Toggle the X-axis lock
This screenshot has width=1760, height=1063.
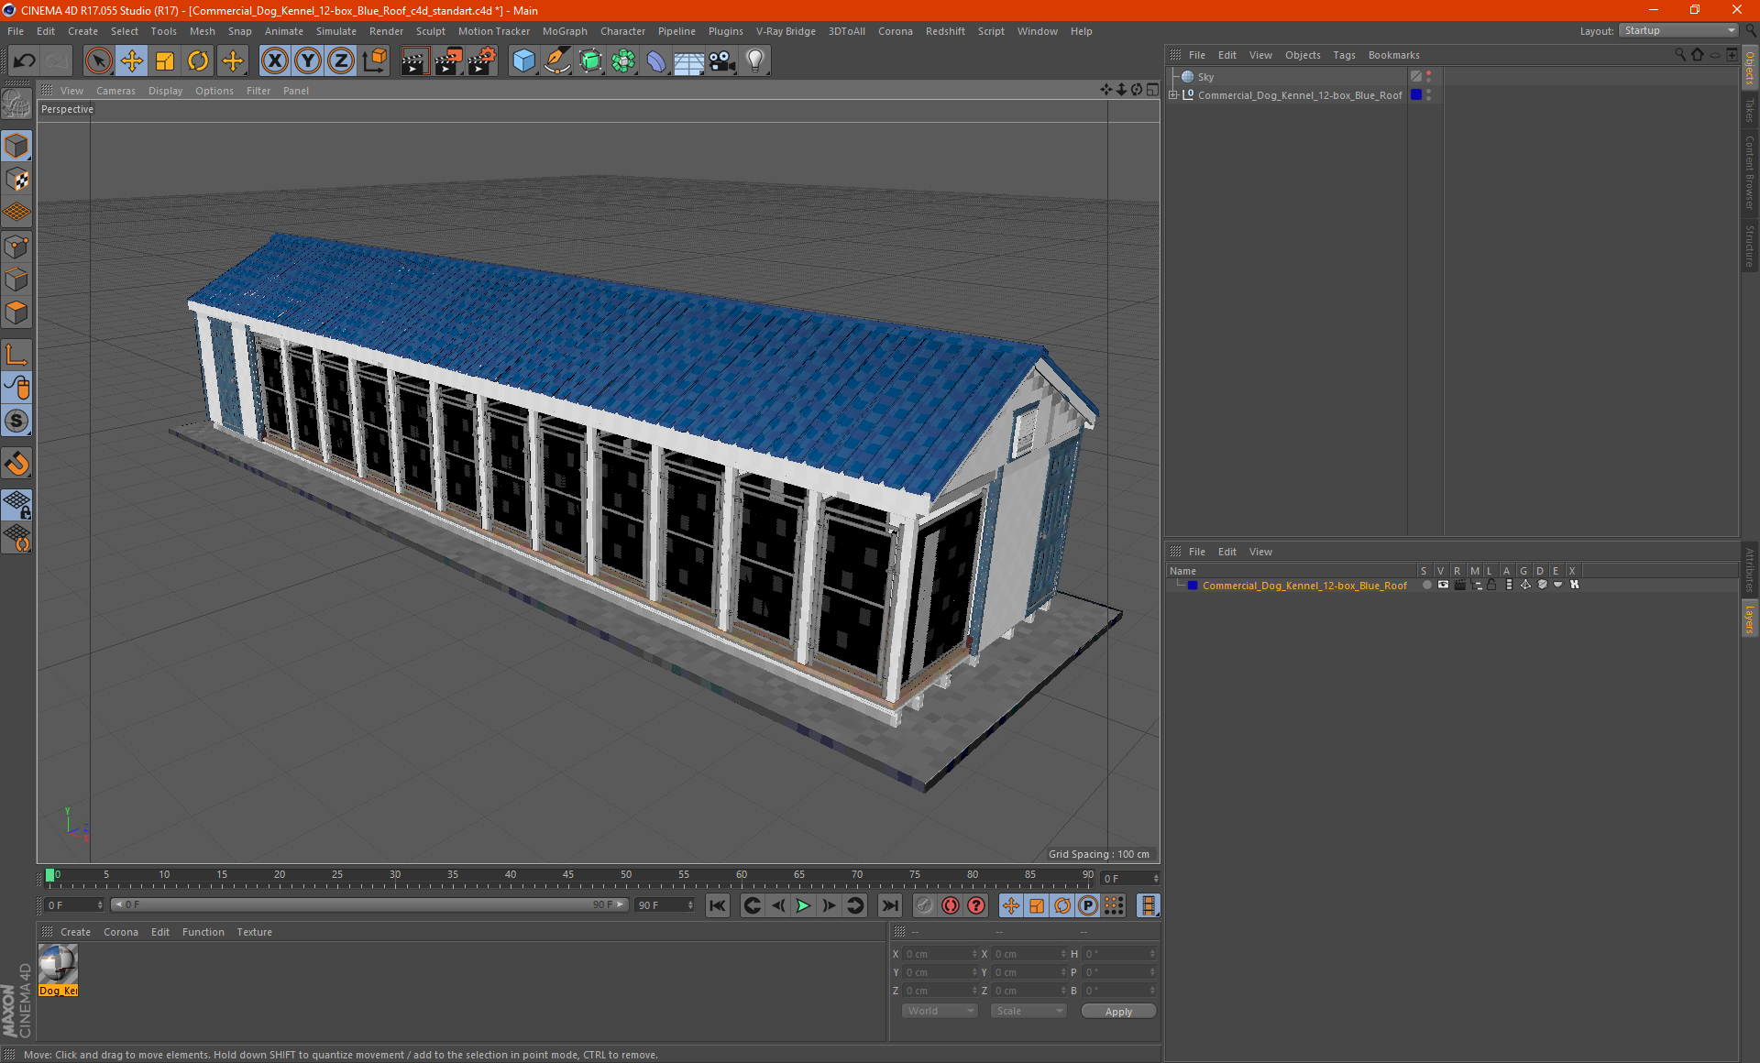tap(274, 61)
